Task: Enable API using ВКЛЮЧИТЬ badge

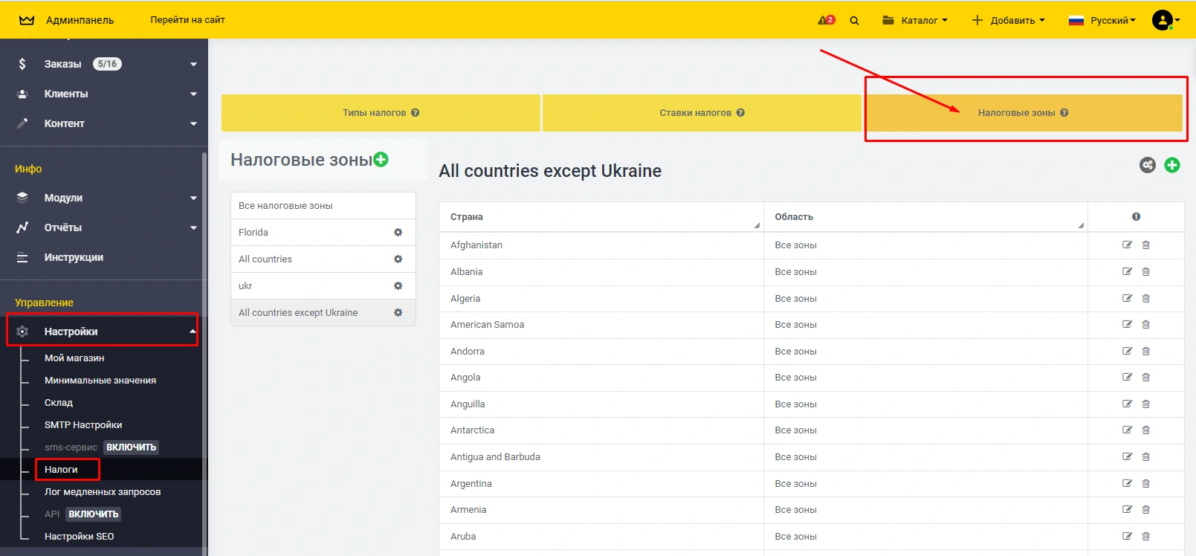Action: [x=93, y=514]
